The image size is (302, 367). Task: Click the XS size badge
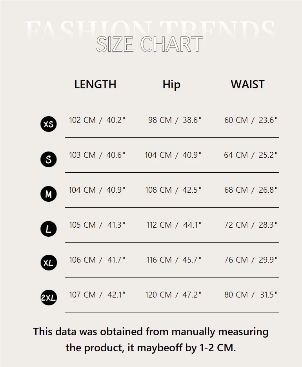(x=48, y=124)
